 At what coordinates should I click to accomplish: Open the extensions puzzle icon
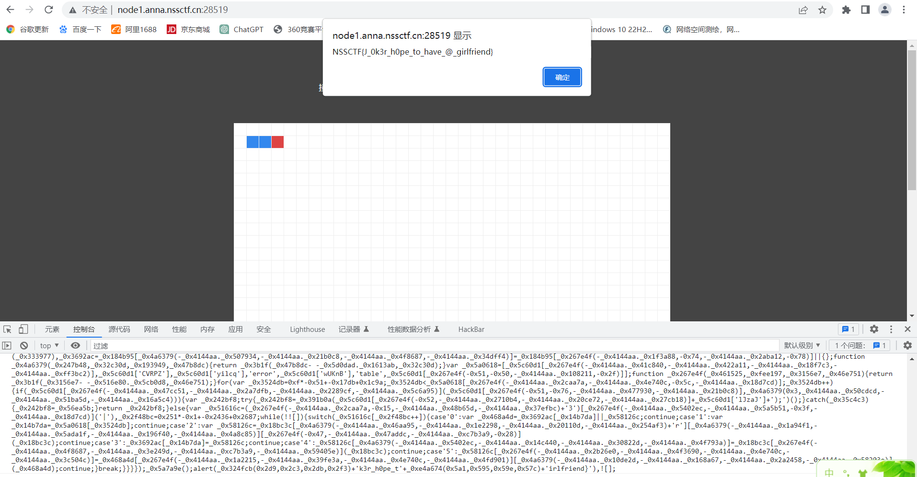coord(846,10)
